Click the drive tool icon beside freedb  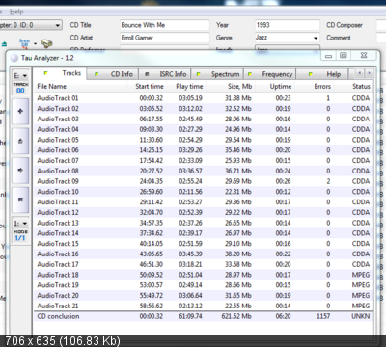click(47, 43)
